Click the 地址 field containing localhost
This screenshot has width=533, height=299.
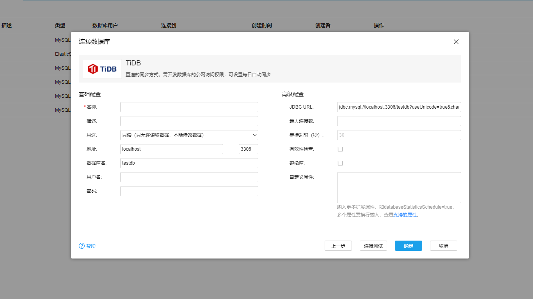coord(172,149)
